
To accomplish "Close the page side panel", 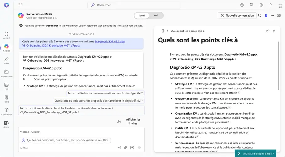I will (x=274, y=31).
